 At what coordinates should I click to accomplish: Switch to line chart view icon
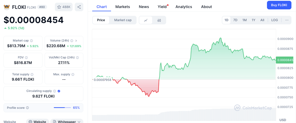[146, 20]
